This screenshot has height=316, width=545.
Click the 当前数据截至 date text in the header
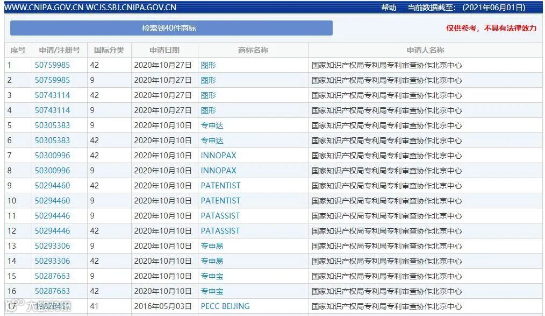pos(467,8)
